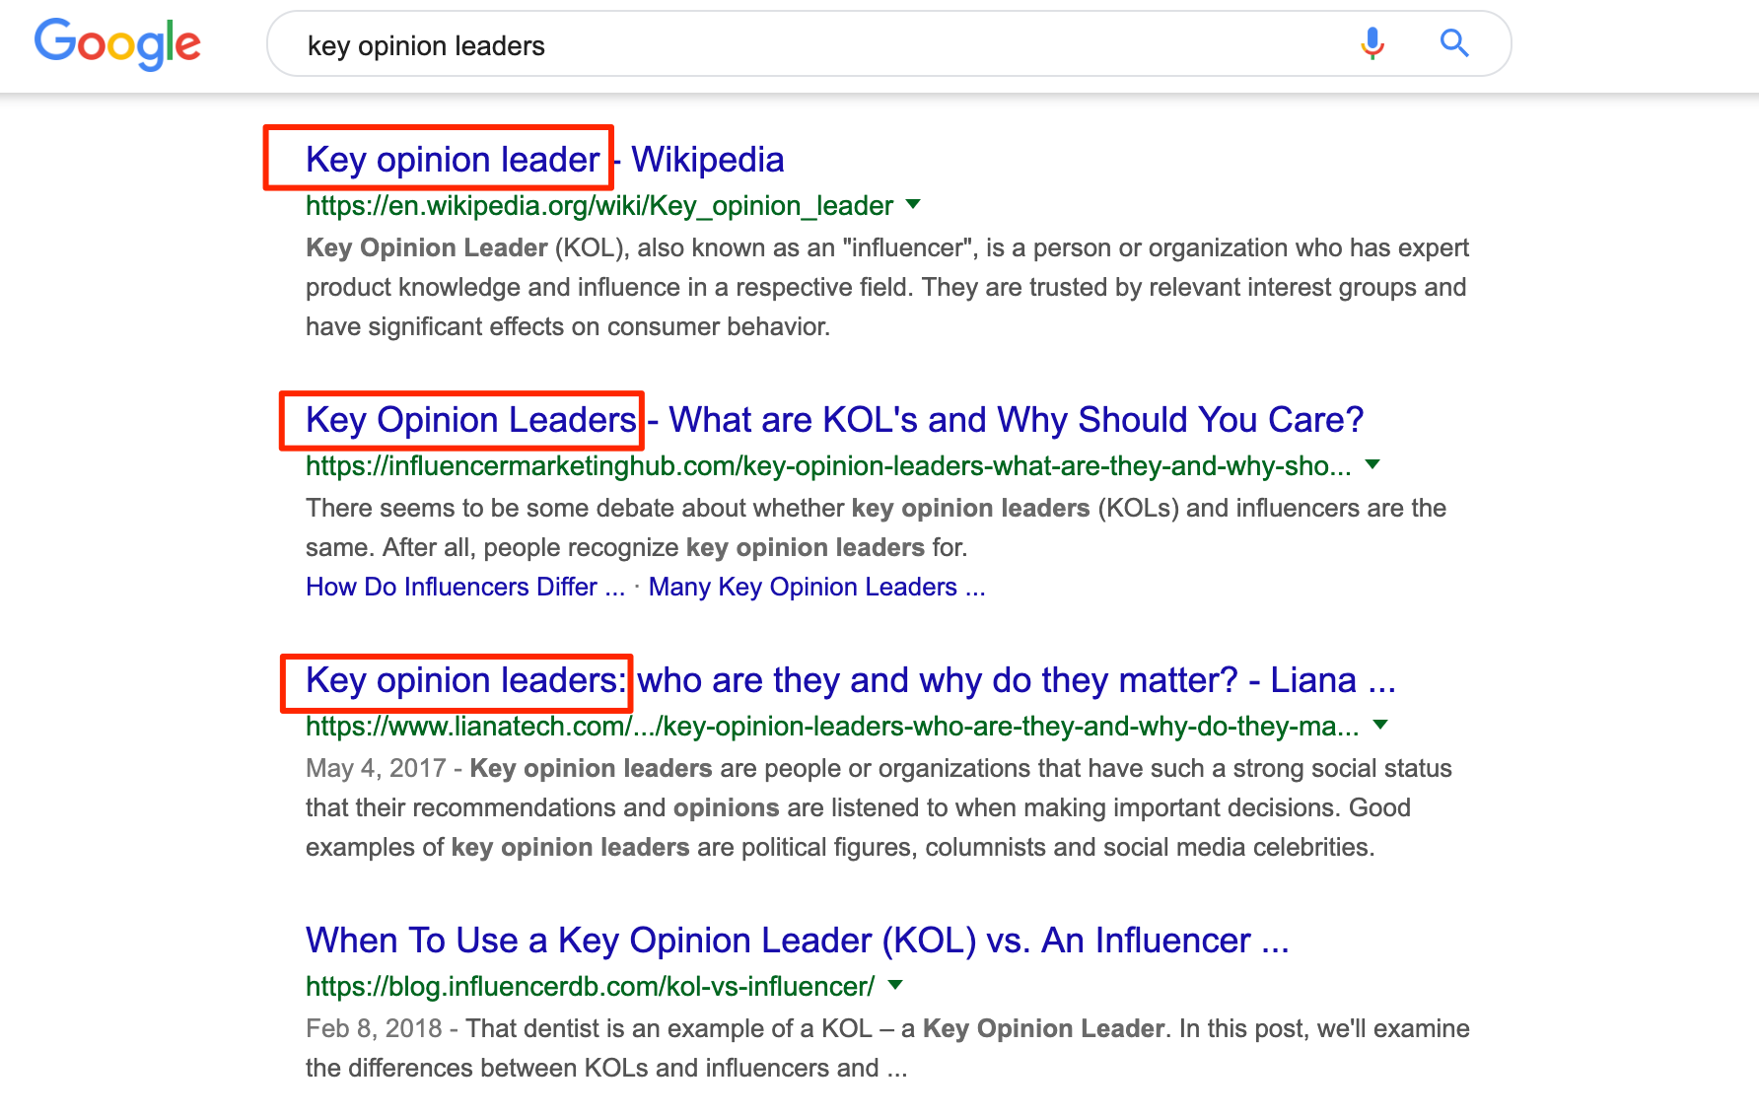Viewport: 1759px width, 1116px height.
Task: Open the Key opinion leader Wikipedia result
Action: coord(544,160)
